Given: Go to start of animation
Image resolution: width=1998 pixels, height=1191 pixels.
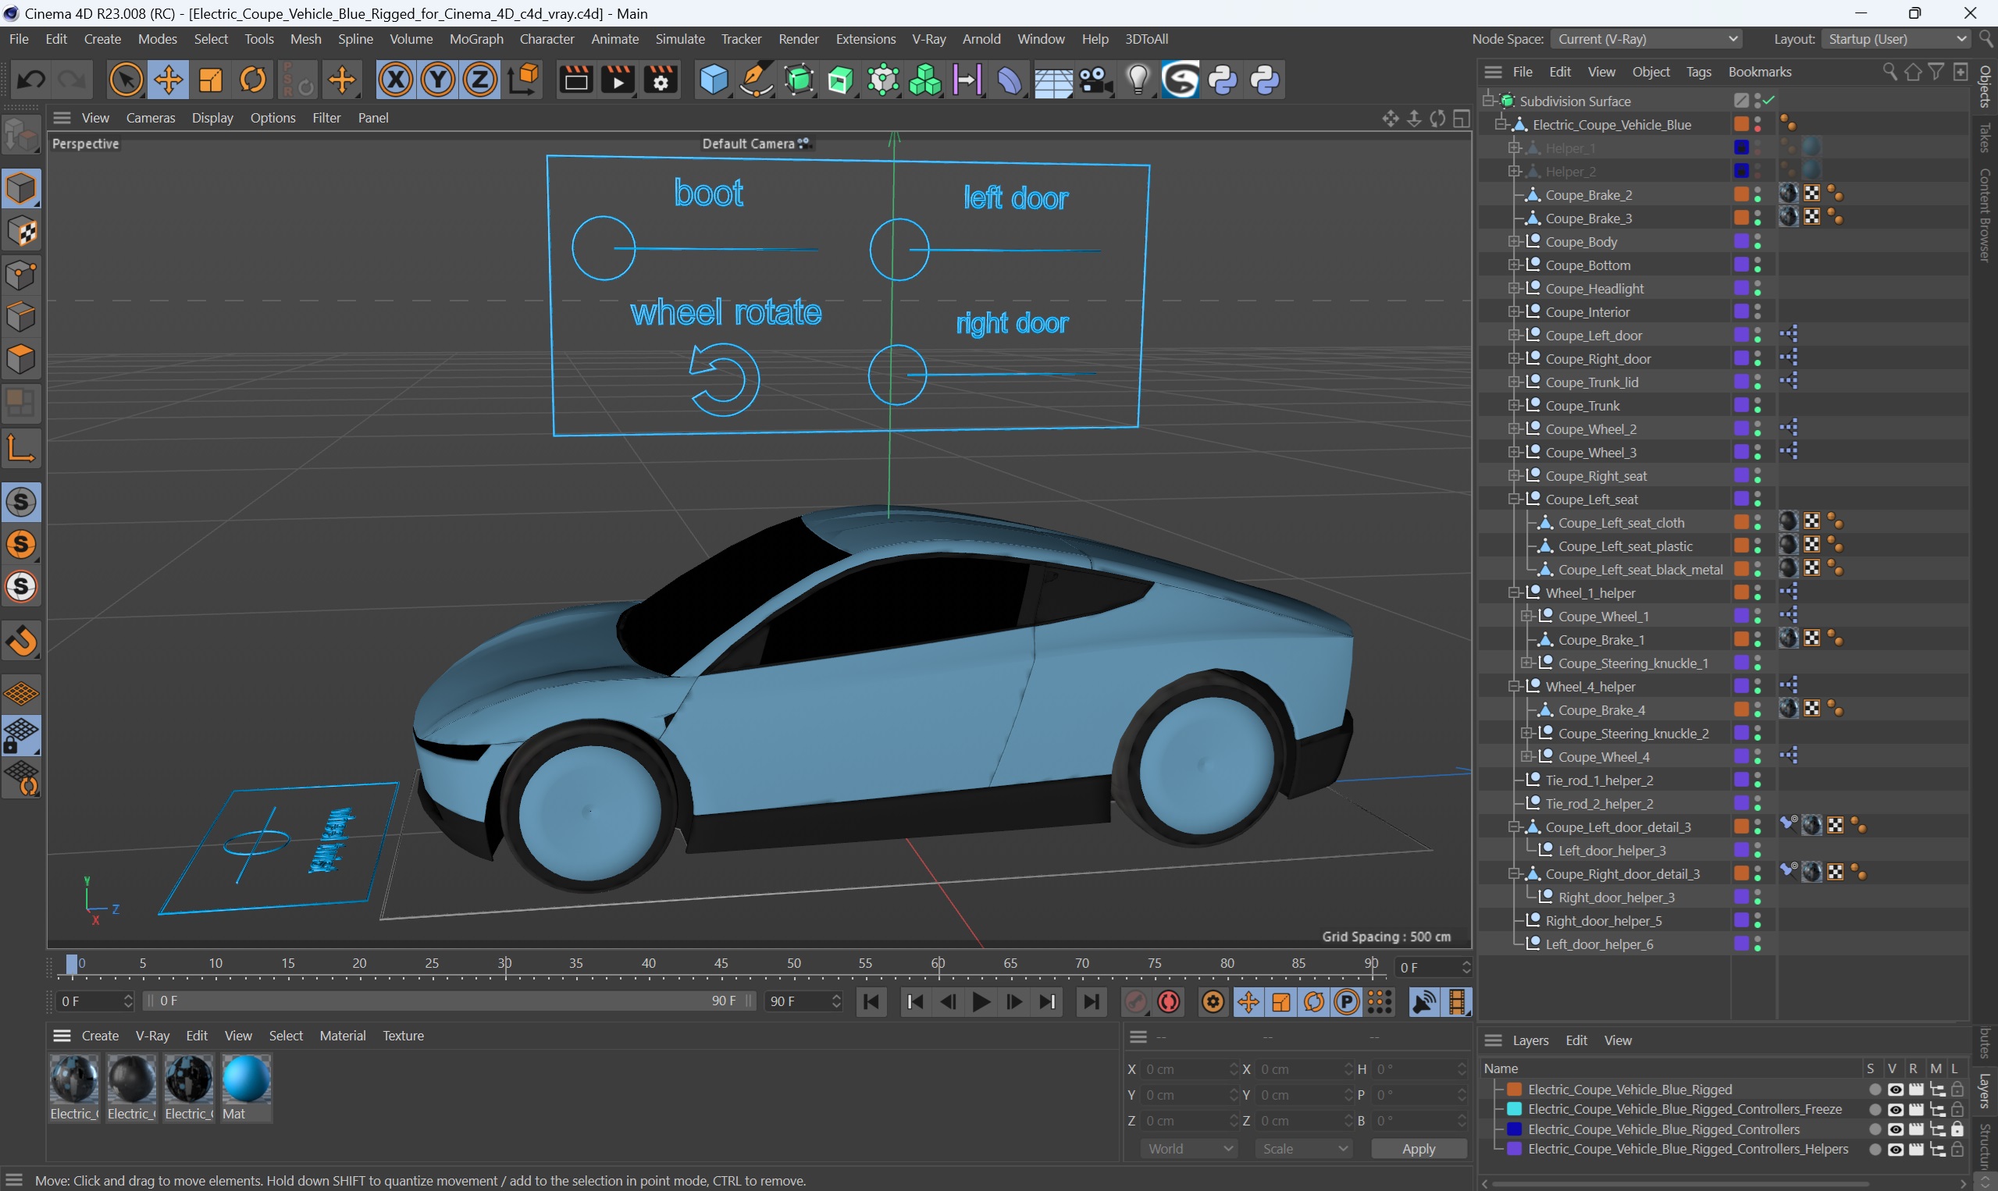Looking at the screenshot, I should [x=871, y=1002].
